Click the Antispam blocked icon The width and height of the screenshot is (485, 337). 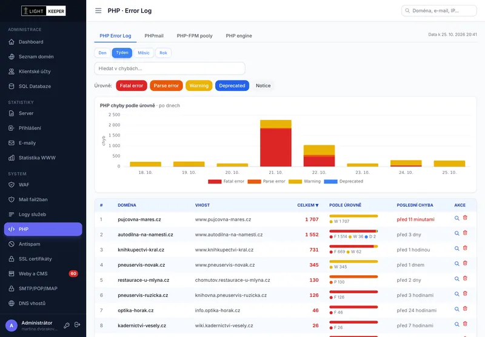(12, 244)
